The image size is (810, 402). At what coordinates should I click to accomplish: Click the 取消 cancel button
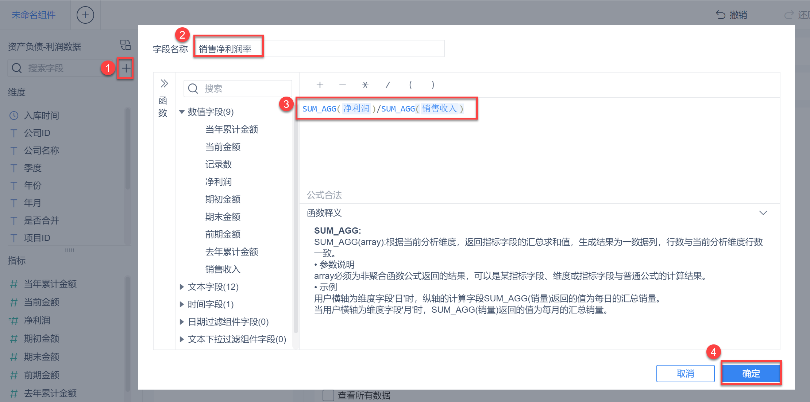(x=685, y=373)
